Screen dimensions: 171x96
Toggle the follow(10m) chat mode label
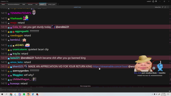pos(158,7)
